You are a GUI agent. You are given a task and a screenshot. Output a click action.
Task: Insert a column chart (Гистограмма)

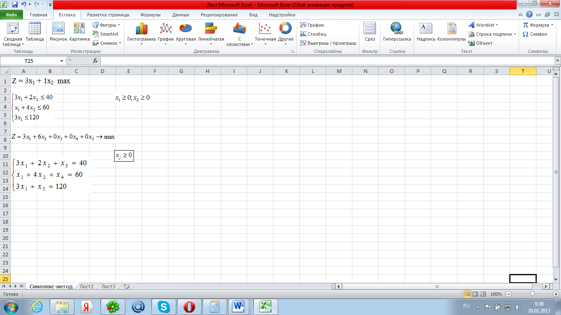click(x=141, y=34)
